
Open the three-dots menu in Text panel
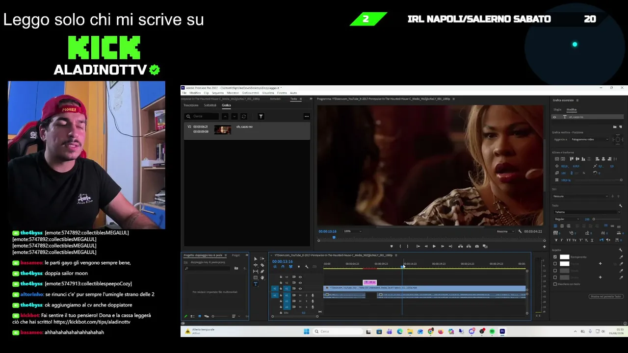[307, 116]
